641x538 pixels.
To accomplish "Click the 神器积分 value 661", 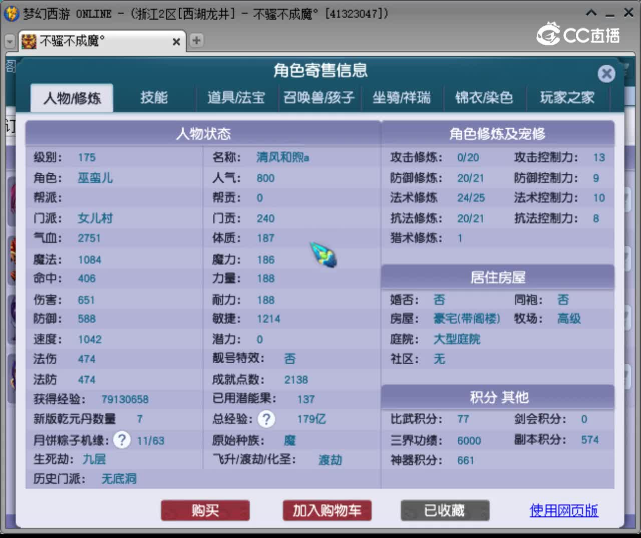I will tap(465, 460).
